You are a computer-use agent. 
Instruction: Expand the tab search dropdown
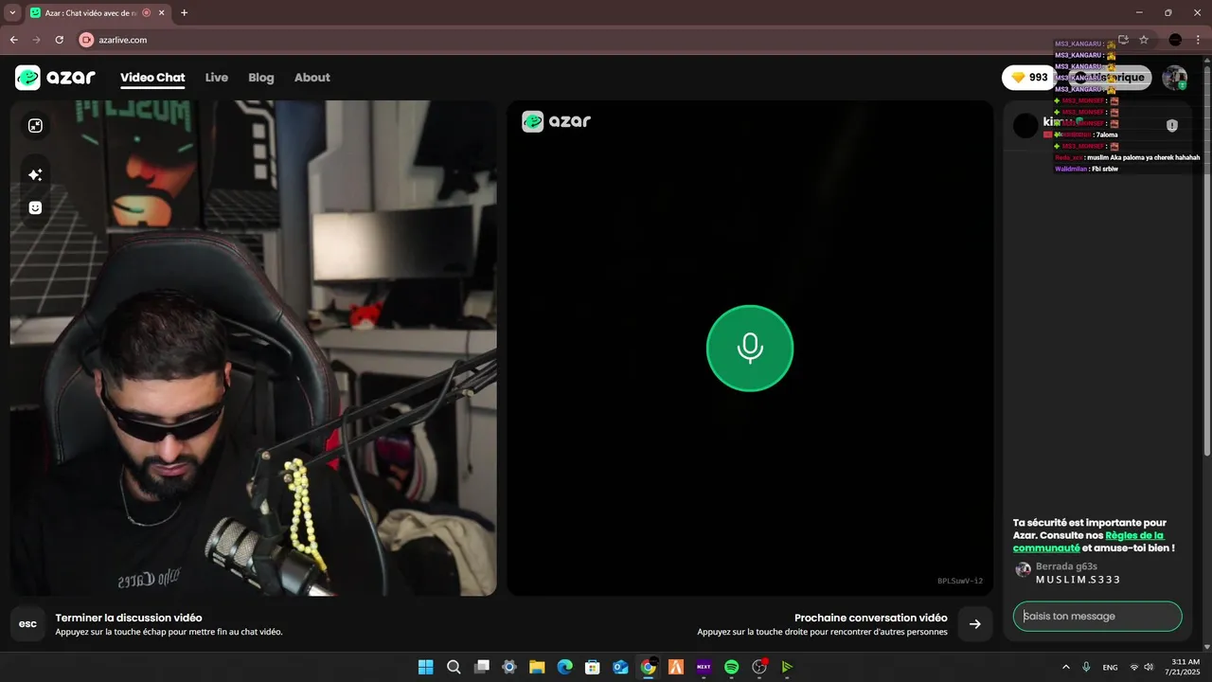(x=12, y=13)
